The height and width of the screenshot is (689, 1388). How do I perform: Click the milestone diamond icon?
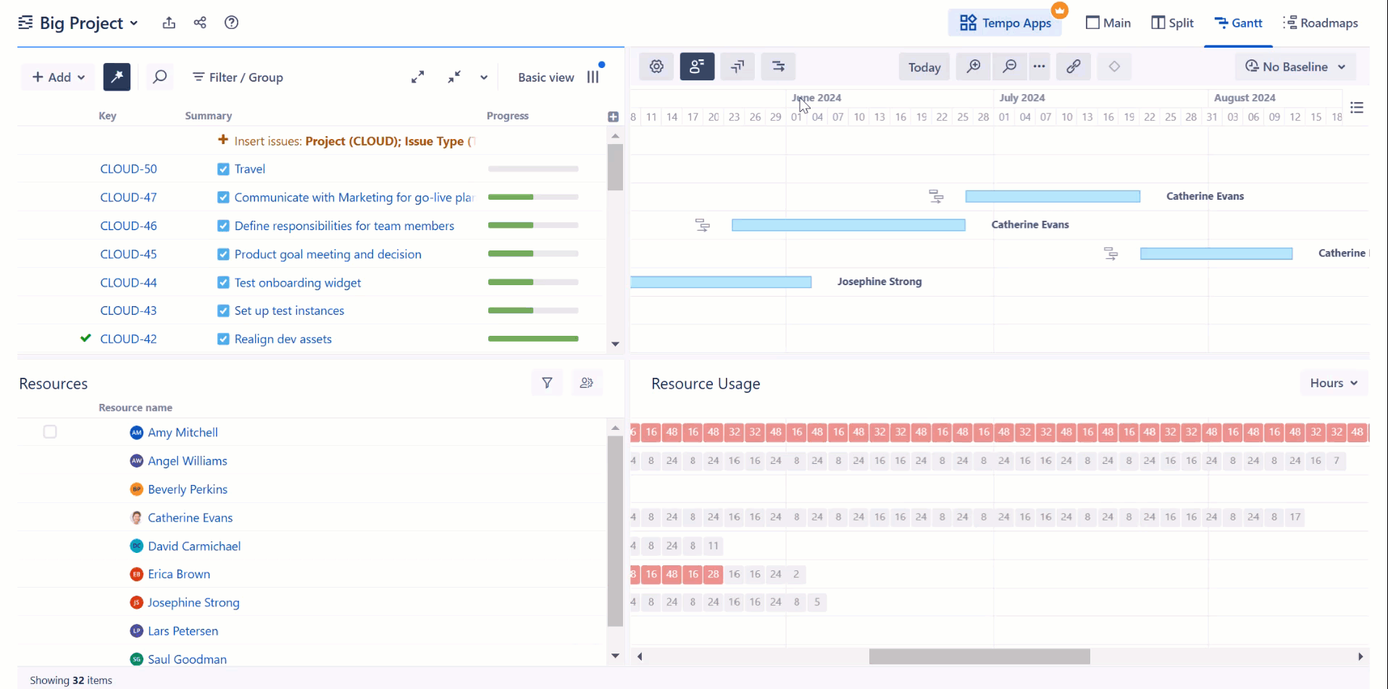tap(1114, 67)
